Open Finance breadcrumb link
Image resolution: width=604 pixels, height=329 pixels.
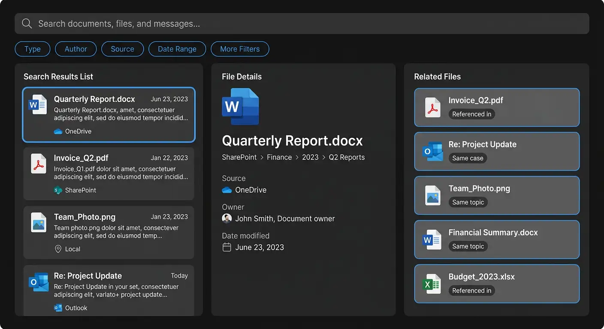click(279, 157)
